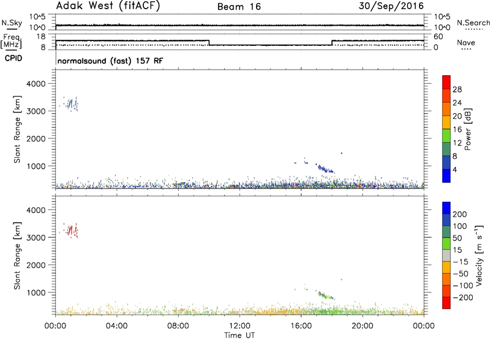Click the date '30/Sep/2016'

click(x=391, y=6)
